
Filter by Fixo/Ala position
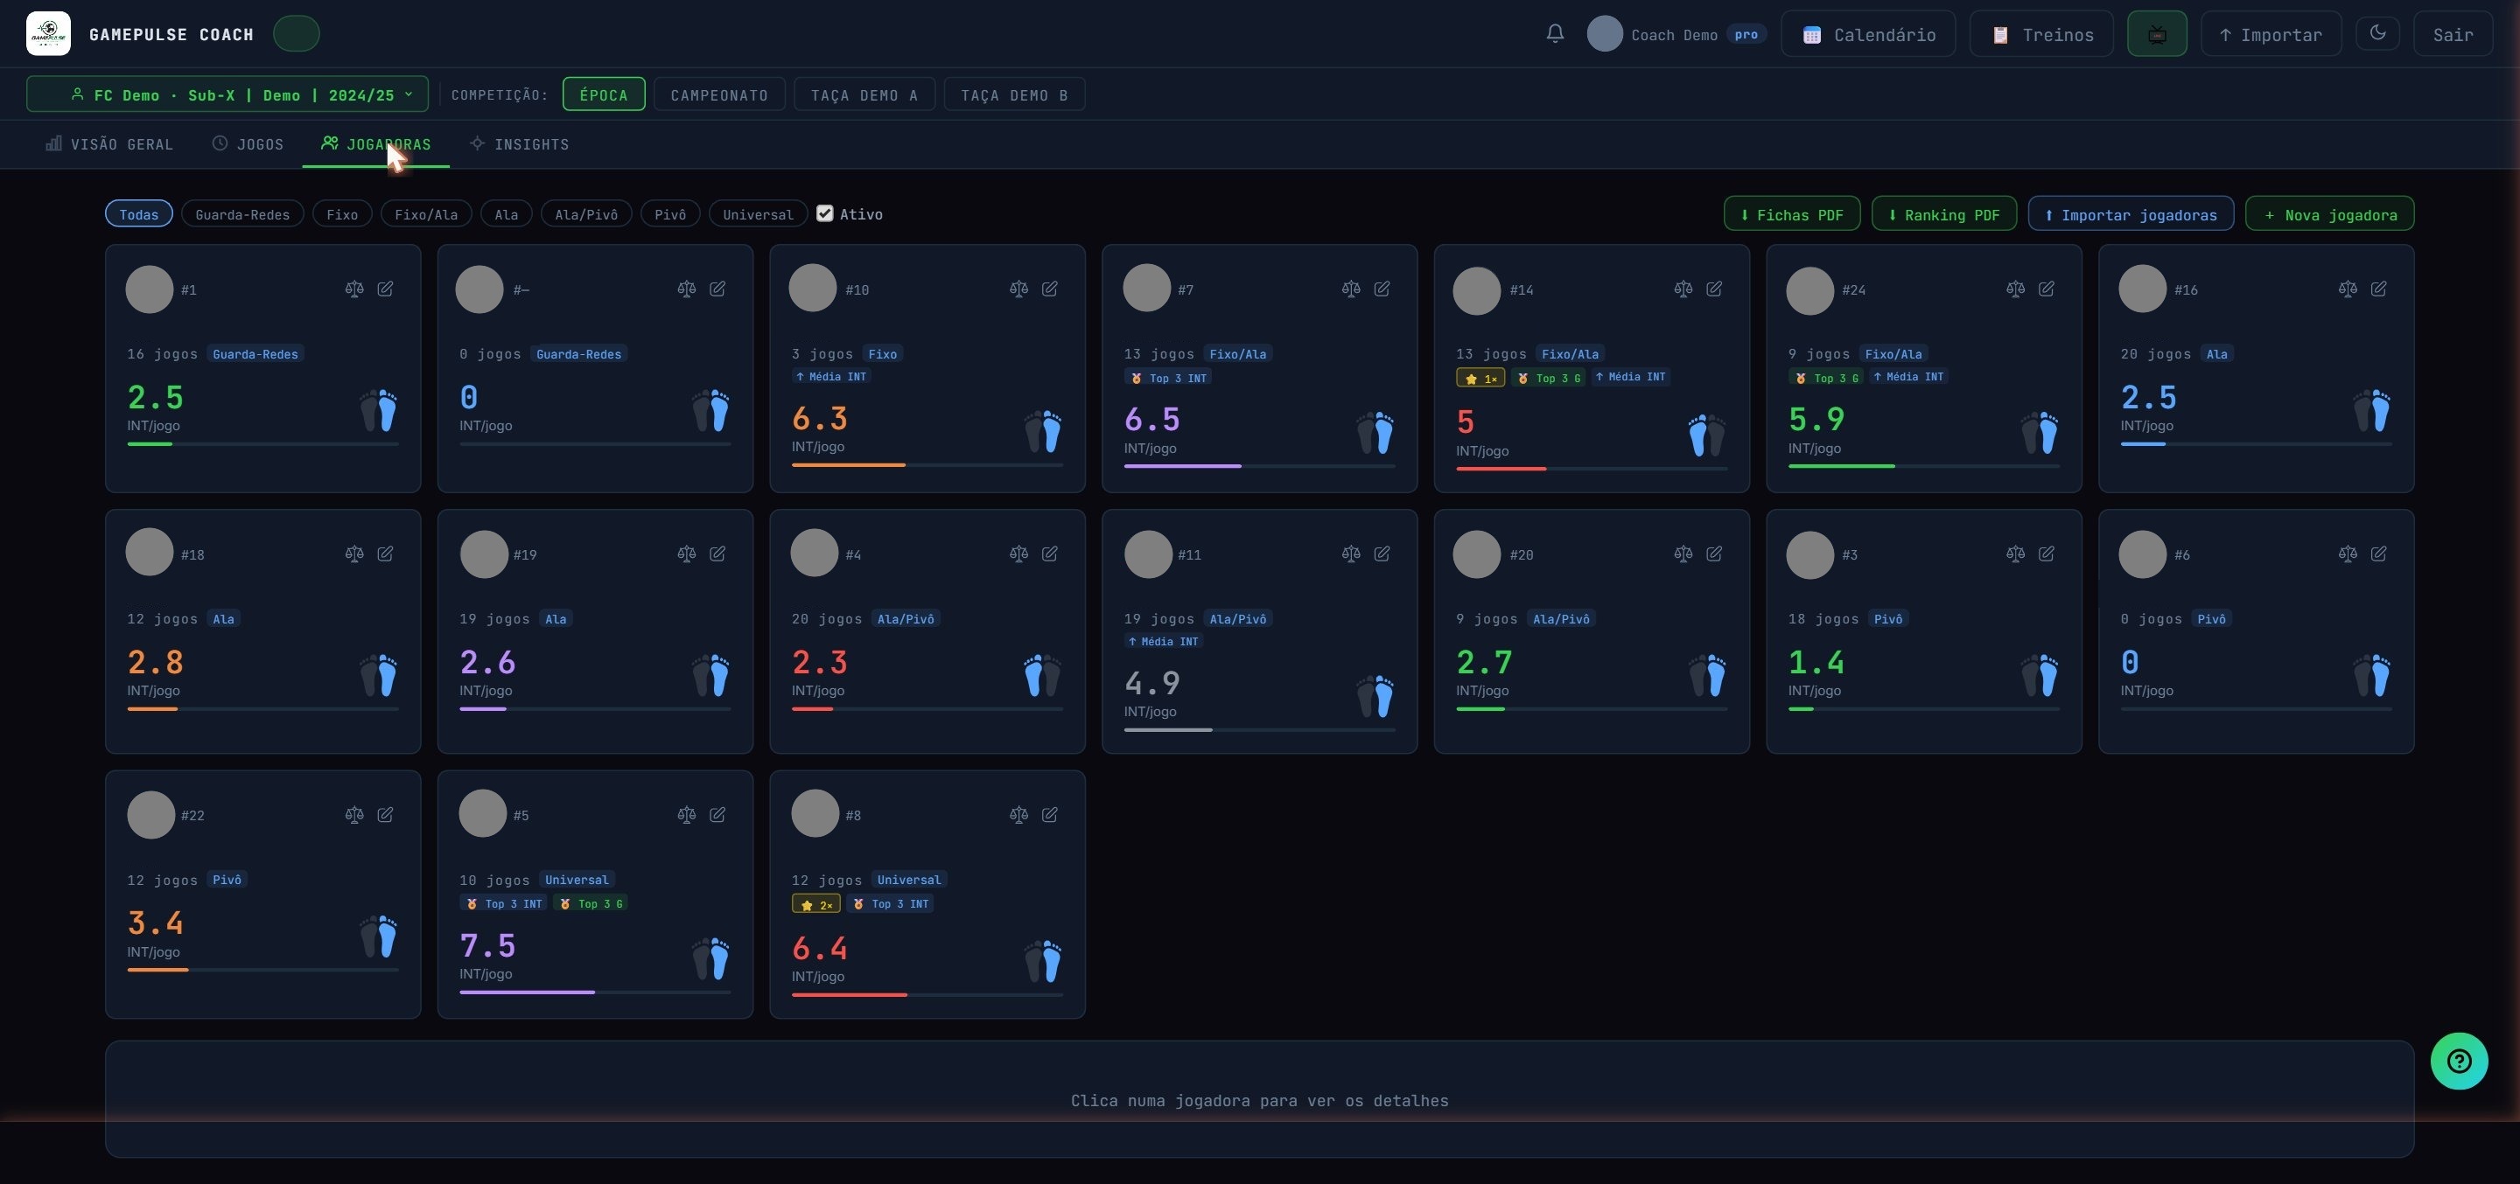[x=426, y=214]
